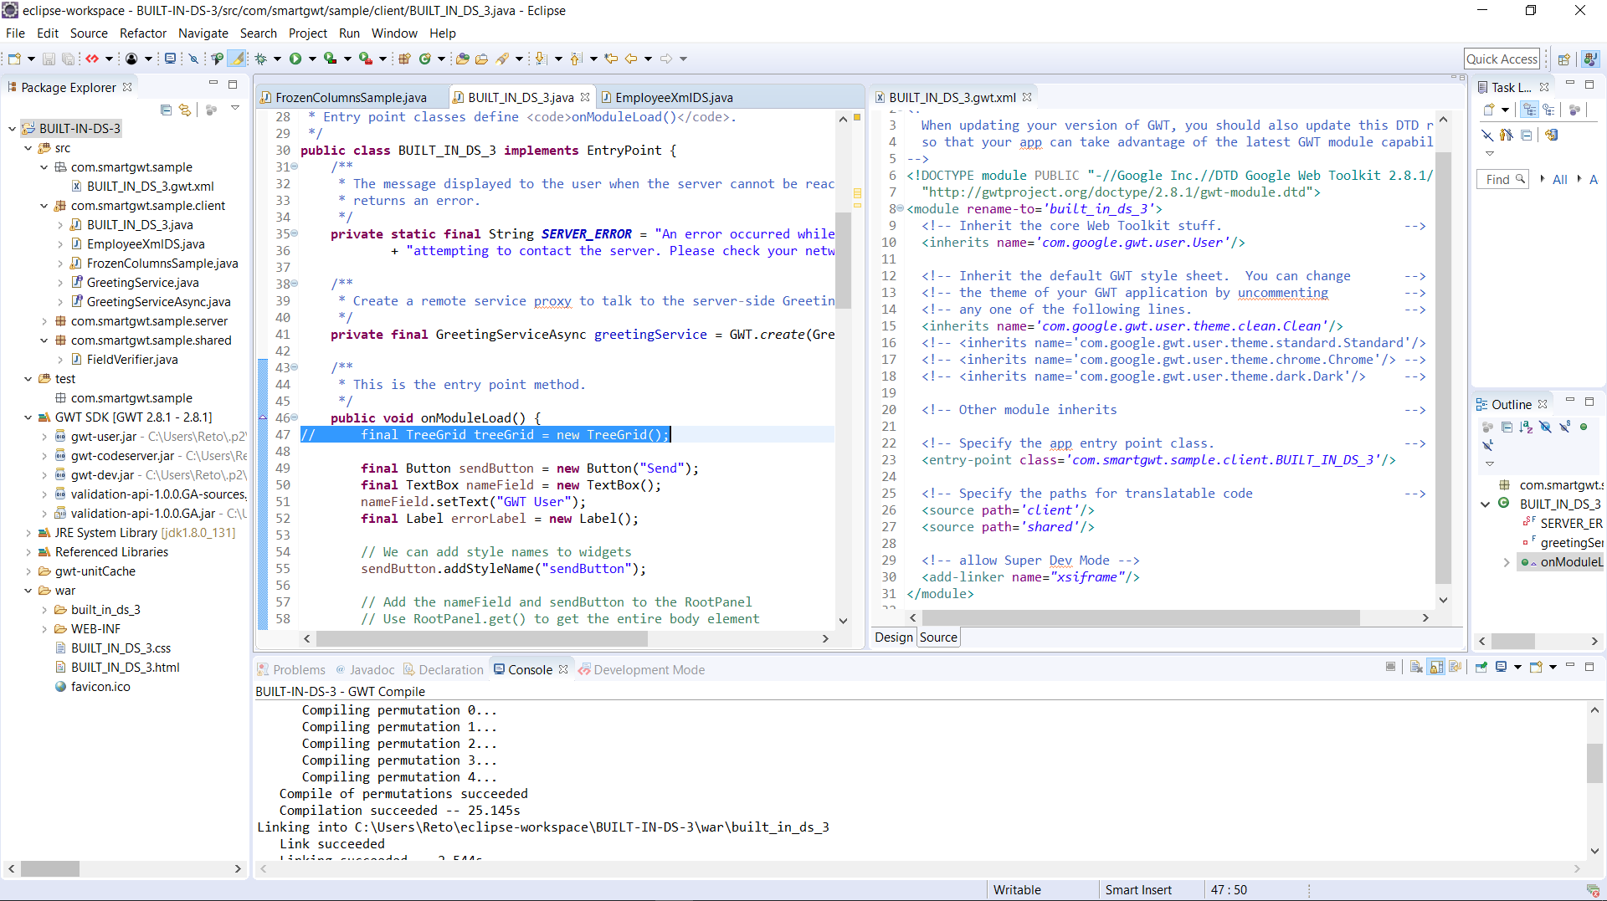Collapse the war folder node

tap(28, 591)
